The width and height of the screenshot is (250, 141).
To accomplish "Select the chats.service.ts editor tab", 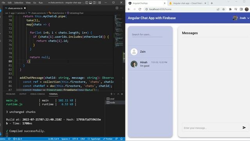I will tap(15, 8).
